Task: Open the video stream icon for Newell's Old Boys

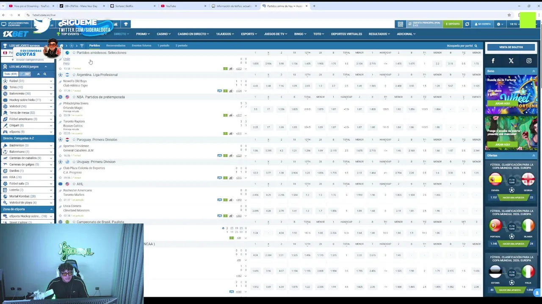Action: (x=219, y=91)
